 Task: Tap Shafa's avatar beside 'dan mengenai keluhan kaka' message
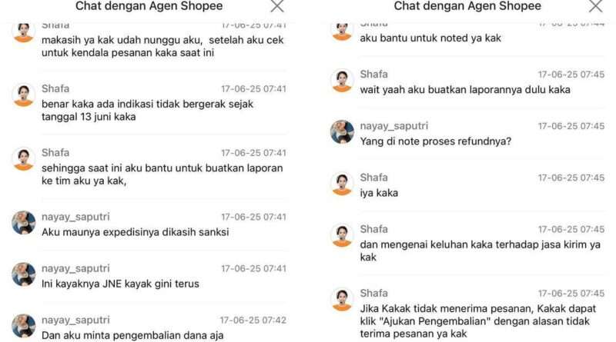[342, 235]
